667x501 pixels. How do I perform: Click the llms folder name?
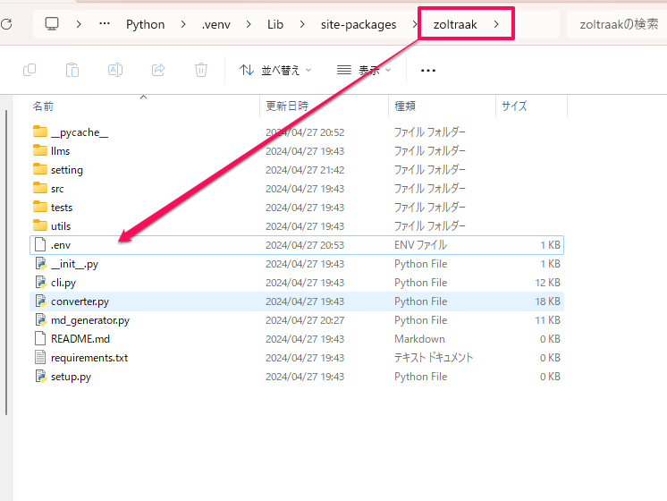(61, 151)
